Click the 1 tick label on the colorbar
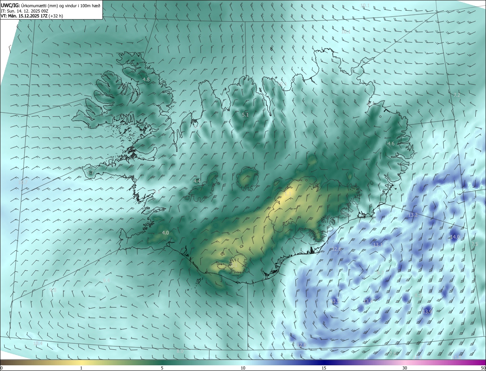This screenshot has height=371, width=486. [x=81, y=368]
